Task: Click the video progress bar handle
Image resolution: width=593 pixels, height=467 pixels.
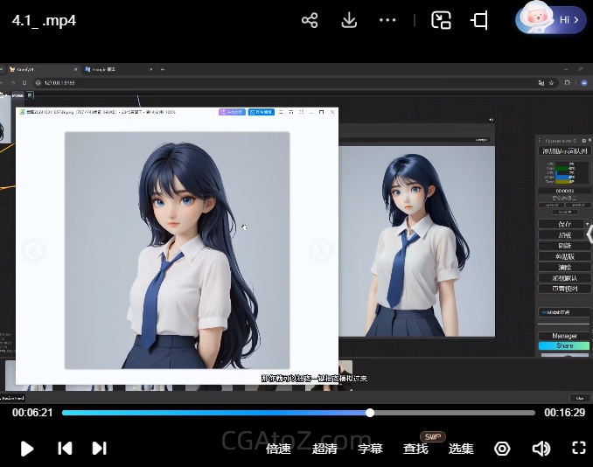Action: pos(370,413)
